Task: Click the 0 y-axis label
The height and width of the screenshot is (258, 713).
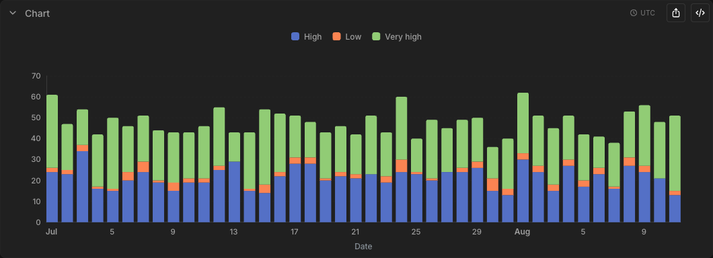Action: 38,222
